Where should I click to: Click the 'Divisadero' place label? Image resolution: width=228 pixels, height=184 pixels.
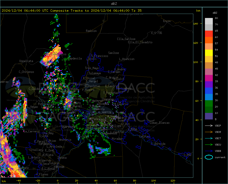(124, 88)
